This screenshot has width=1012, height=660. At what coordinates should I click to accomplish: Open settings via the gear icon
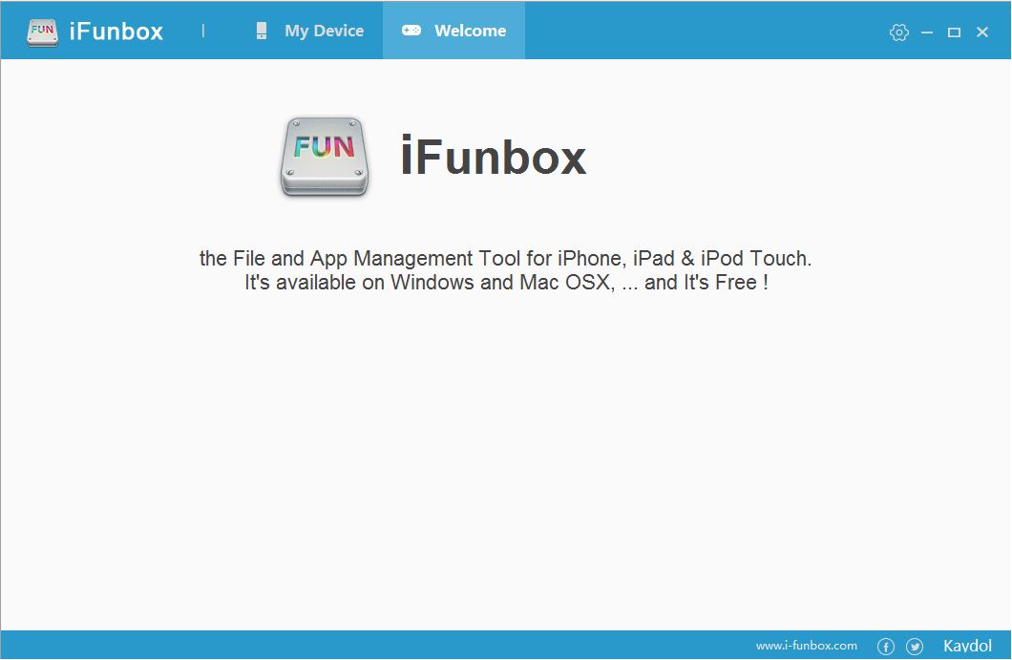(x=899, y=32)
